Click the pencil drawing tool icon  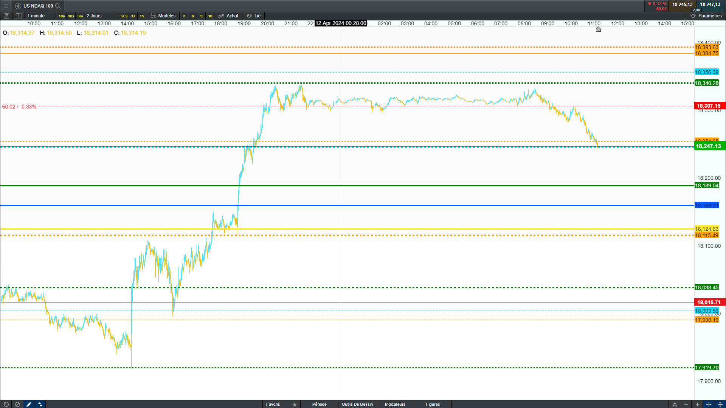tap(29, 404)
